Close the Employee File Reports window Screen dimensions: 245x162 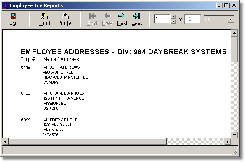coord(234,5)
